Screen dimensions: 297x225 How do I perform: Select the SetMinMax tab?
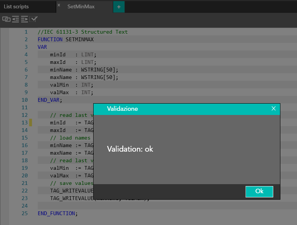click(x=81, y=7)
